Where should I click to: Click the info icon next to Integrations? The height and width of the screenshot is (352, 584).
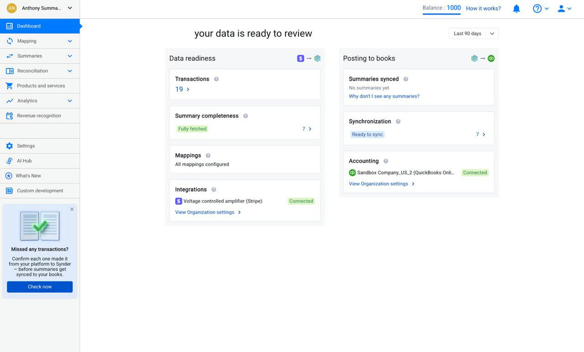(214, 190)
